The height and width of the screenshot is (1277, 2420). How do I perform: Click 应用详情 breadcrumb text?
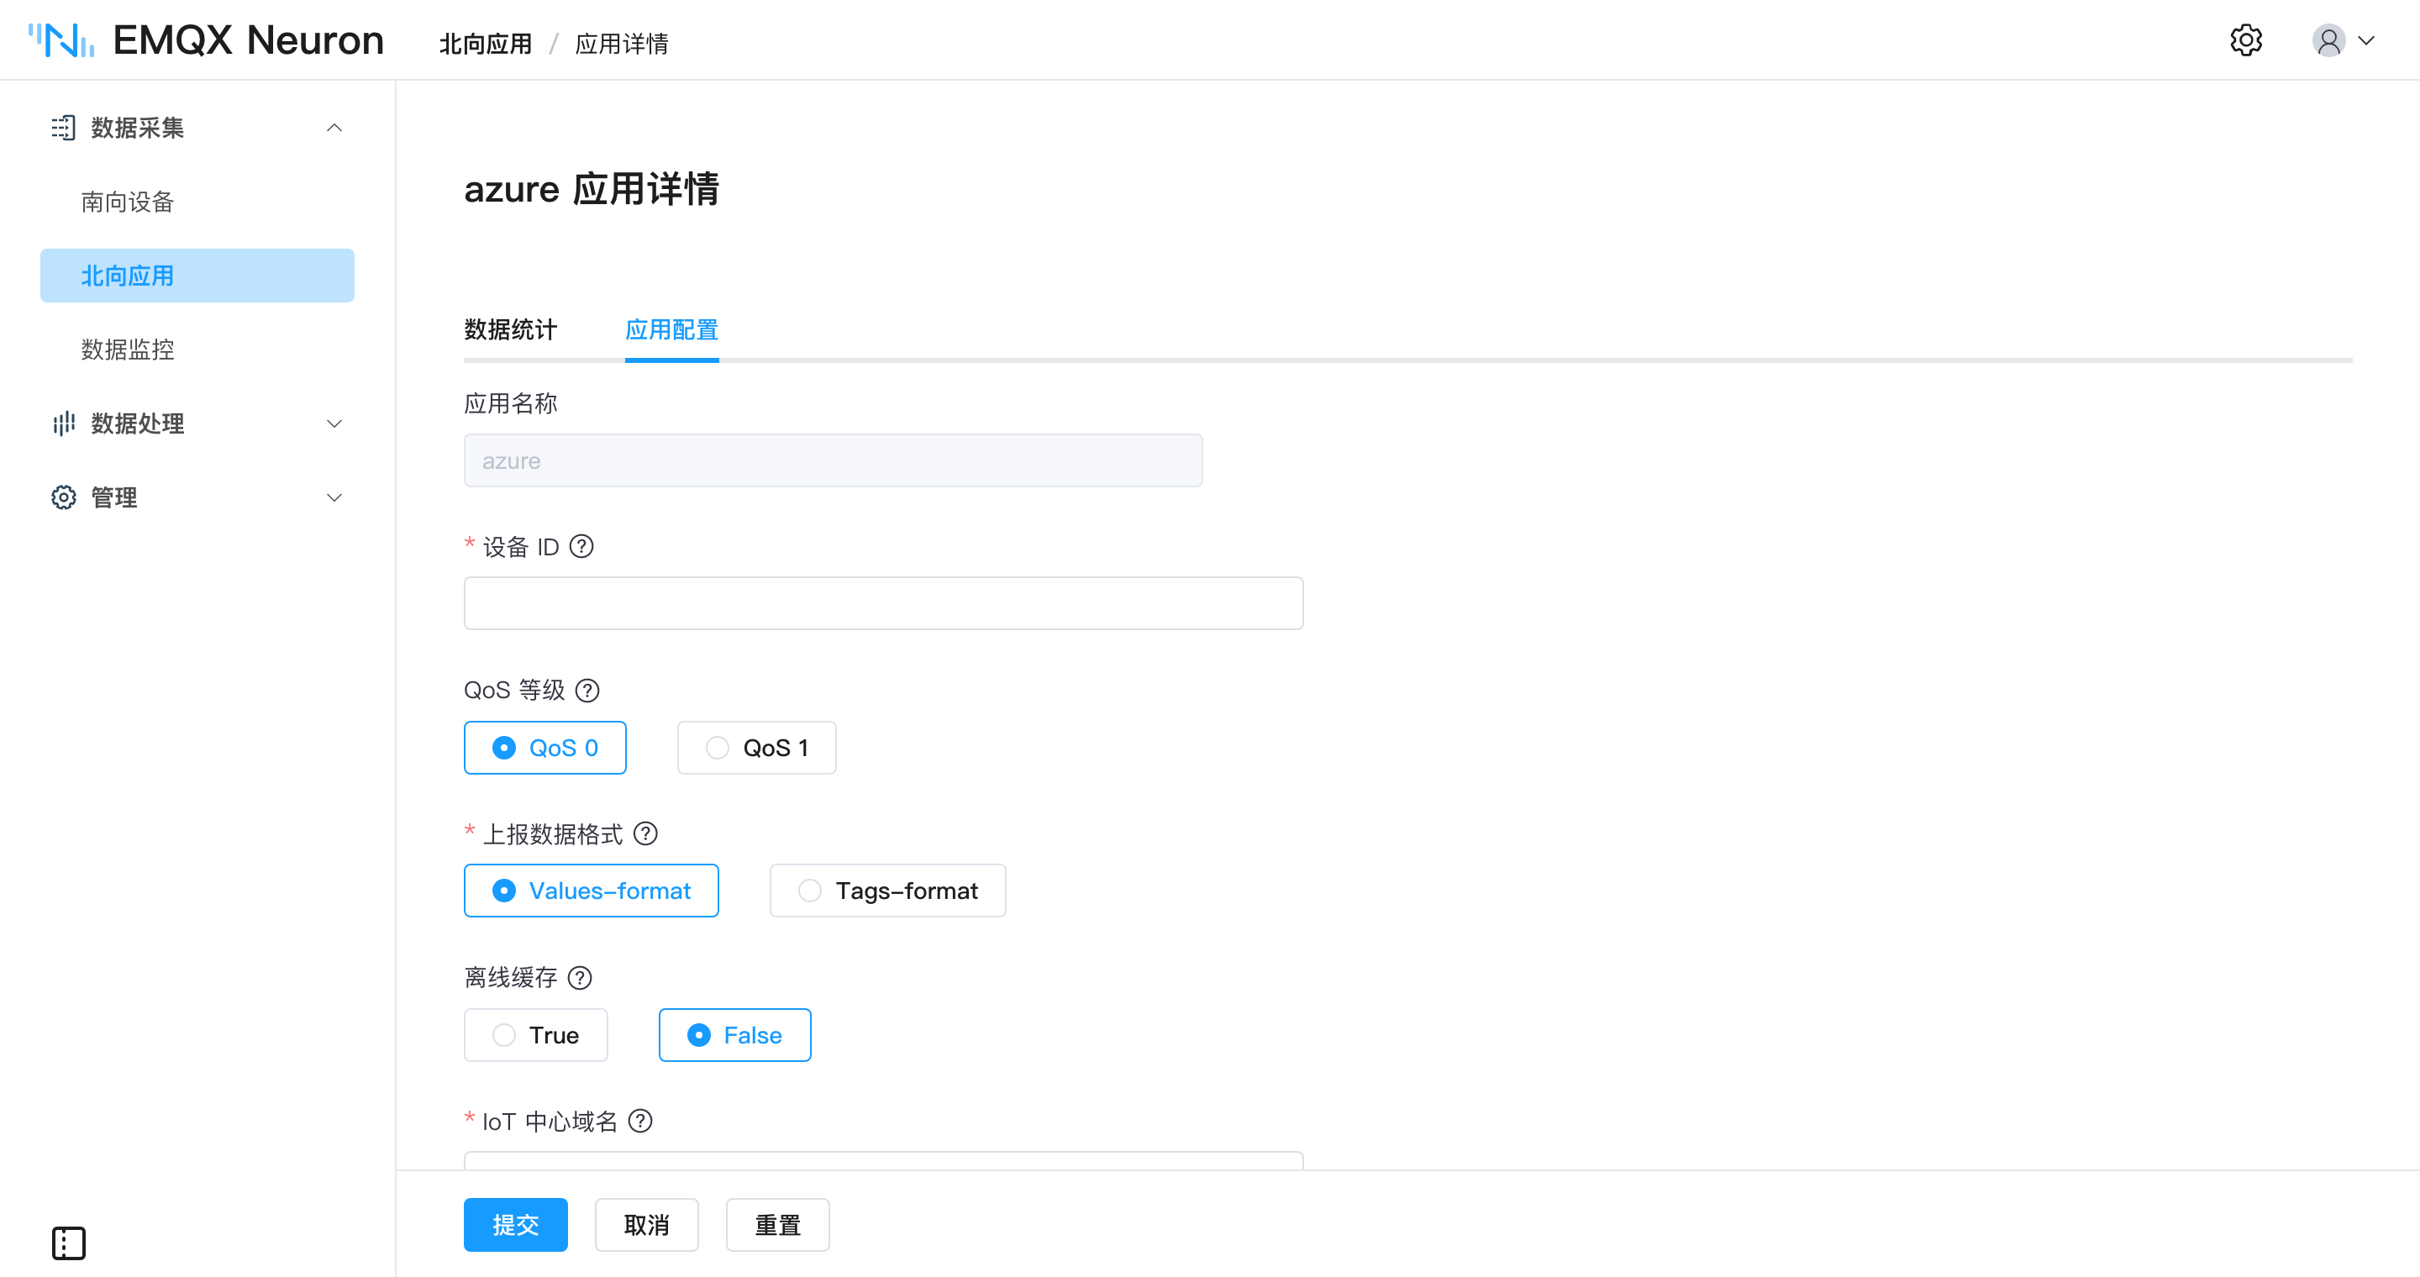point(622,43)
